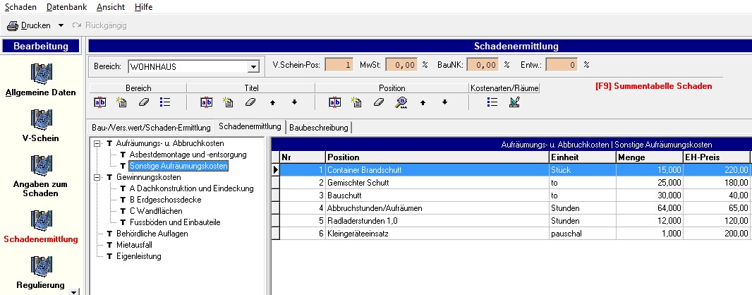This screenshot has height=295, width=752.
Task: Select Mietausfall in the tree
Action: click(134, 245)
